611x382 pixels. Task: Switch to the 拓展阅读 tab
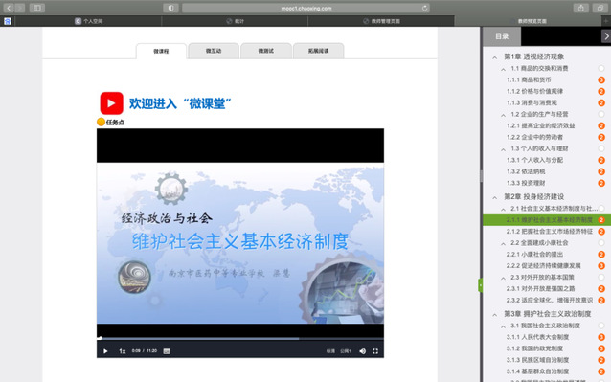click(318, 51)
